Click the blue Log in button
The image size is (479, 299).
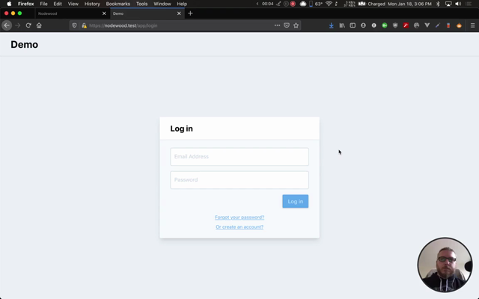(296, 201)
